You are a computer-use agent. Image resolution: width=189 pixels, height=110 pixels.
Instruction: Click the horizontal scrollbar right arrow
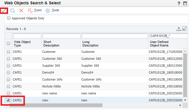click(x=180, y=105)
